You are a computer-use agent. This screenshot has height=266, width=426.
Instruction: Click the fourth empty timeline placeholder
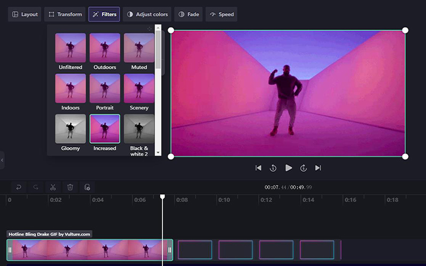(317, 250)
